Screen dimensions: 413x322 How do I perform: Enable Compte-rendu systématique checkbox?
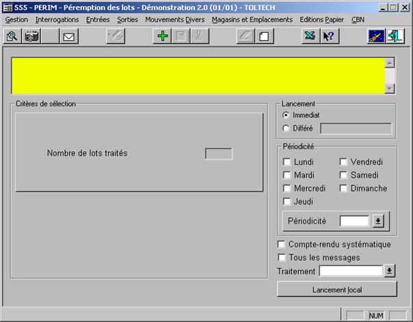(x=282, y=244)
